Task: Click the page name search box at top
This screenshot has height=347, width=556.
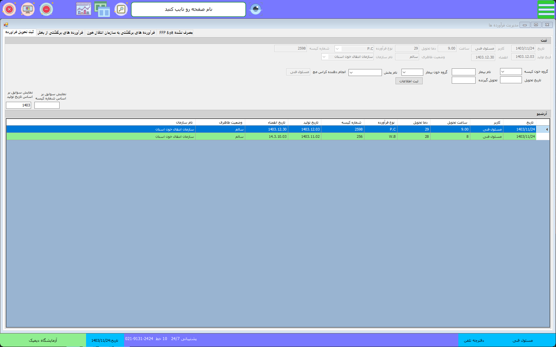Action: tap(188, 9)
